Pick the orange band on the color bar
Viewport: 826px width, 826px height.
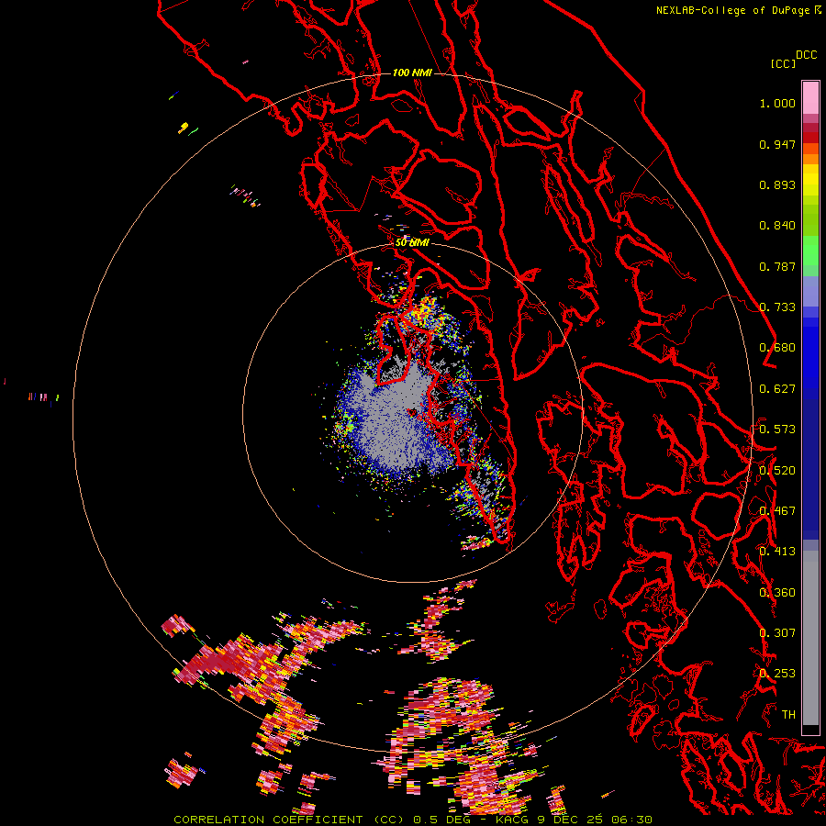[810, 159]
